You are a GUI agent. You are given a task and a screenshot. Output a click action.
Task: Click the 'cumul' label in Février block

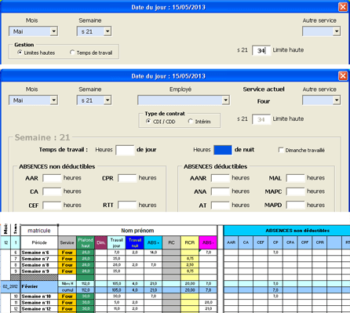[67, 290]
